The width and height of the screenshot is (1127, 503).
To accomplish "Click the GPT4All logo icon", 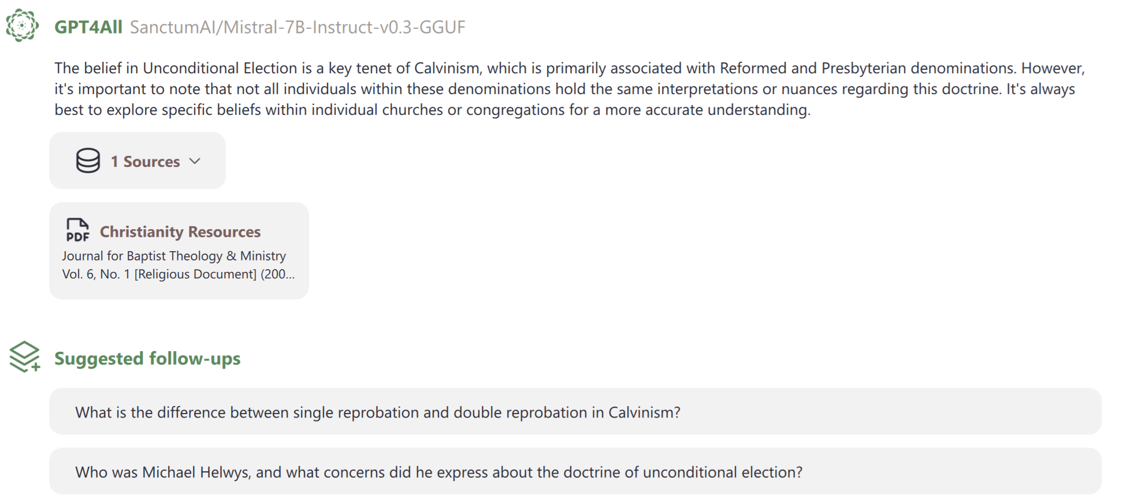I will pos(22,25).
